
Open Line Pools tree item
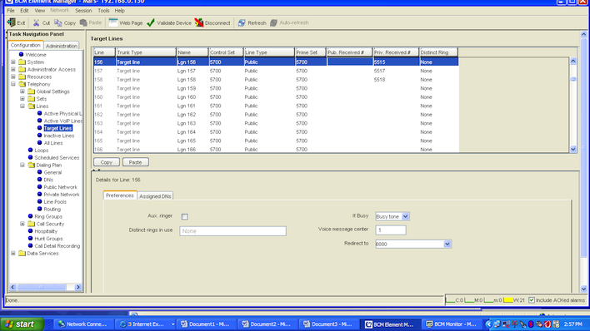55,202
